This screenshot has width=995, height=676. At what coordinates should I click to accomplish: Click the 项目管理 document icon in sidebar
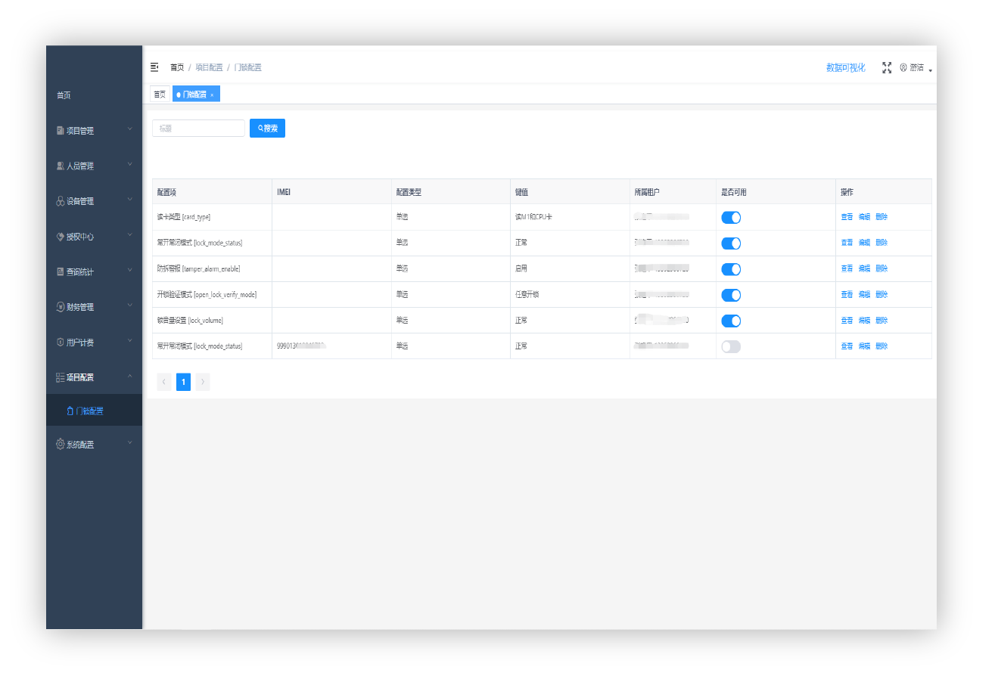tap(61, 131)
